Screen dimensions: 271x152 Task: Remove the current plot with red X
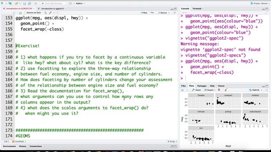[x=219, y=90]
